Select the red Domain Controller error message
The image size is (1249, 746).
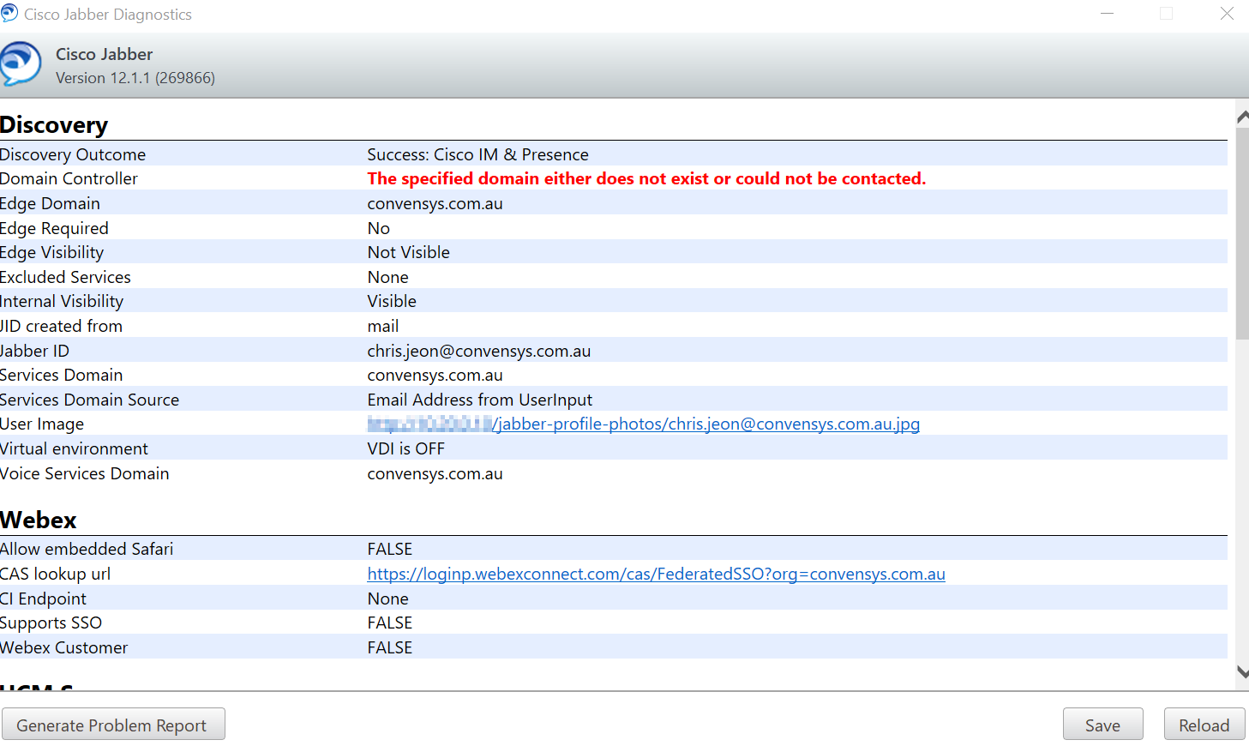(x=646, y=178)
